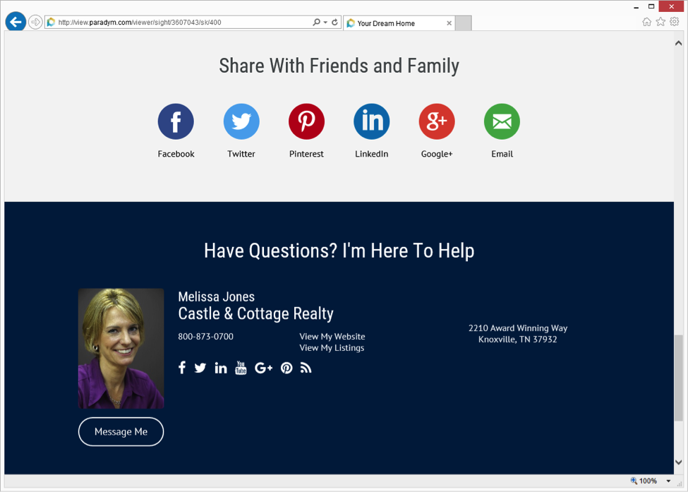
Task: Click the Twitter label under share icon
Action: pyautogui.click(x=241, y=154)
